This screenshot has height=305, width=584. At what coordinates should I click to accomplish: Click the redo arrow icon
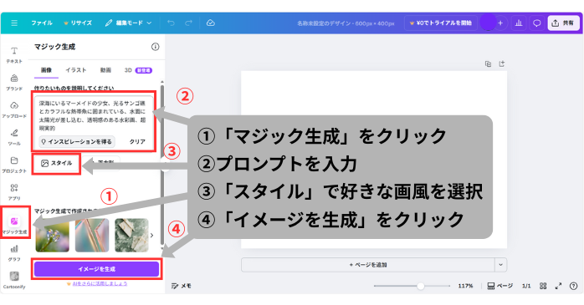(188, 23)
